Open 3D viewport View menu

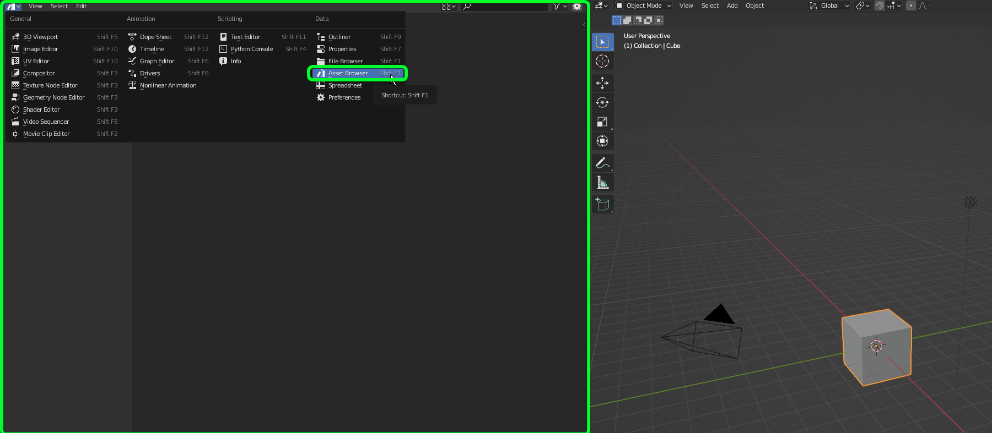click(686, 6)
